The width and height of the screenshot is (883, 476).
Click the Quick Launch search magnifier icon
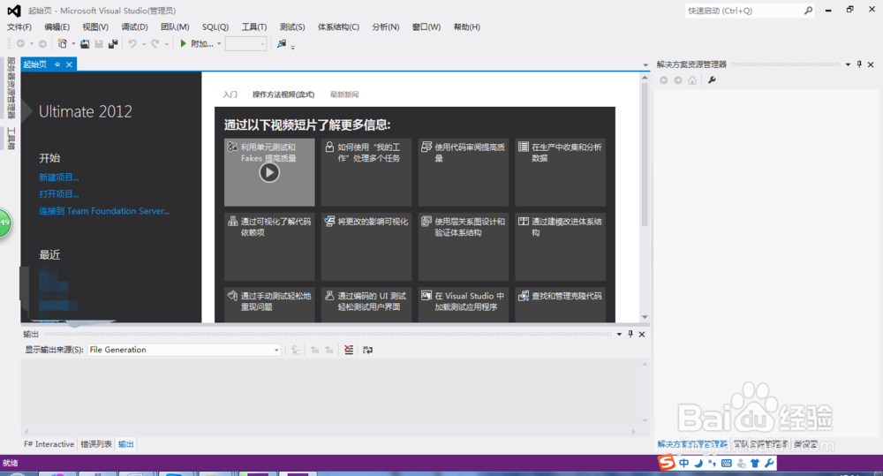point(808,11)
